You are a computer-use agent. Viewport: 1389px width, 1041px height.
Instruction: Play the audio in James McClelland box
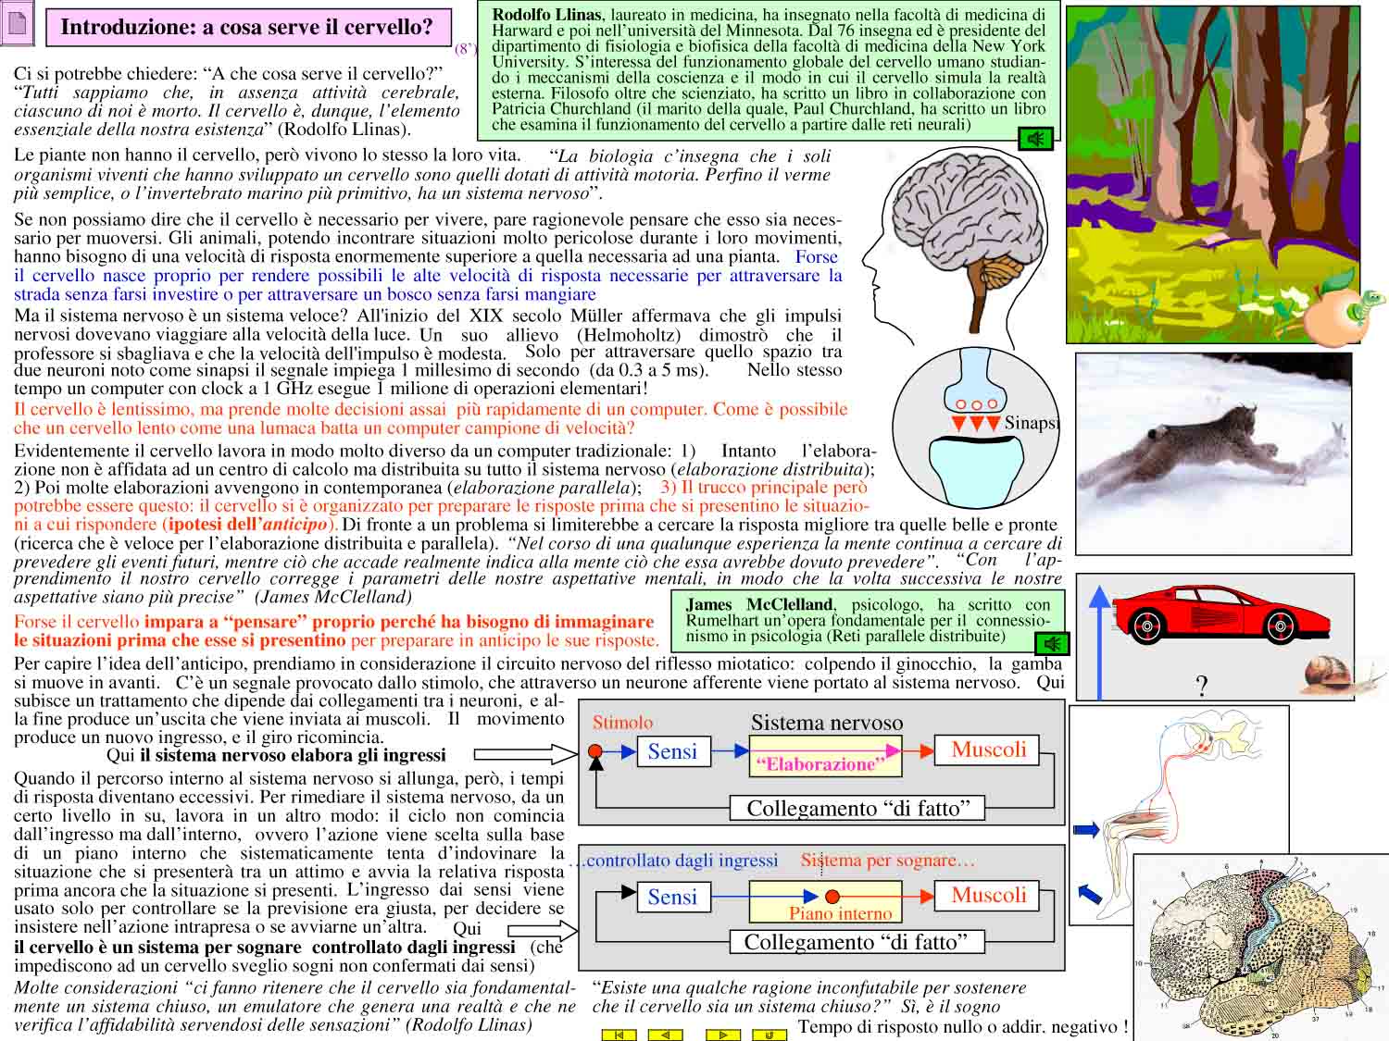pos(1051,643)
